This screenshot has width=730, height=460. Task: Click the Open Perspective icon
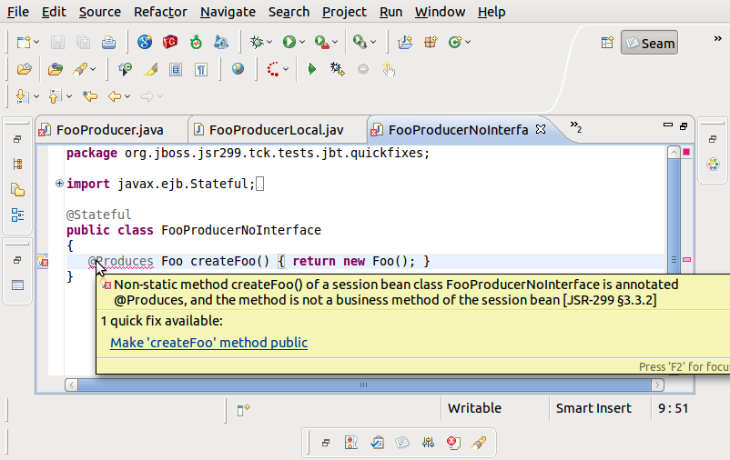(607, 43)
